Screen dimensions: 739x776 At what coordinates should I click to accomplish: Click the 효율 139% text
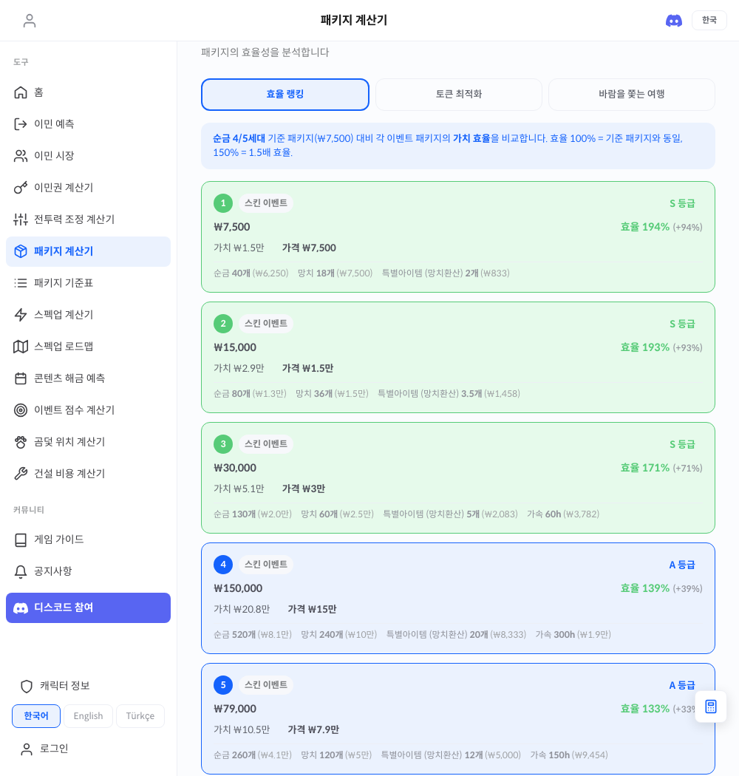coord(645,588)
